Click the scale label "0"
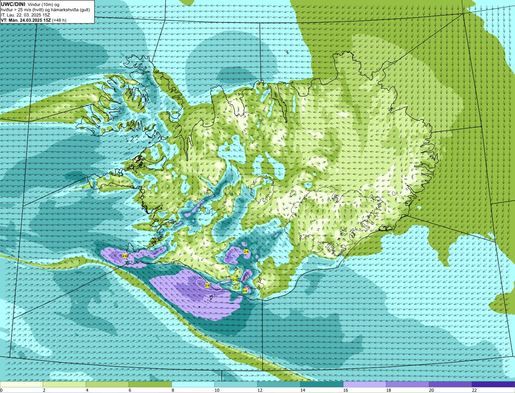Image resolution: width=515 pixels, height=393 pixels. pyautogui.click(x=1, y=390)
